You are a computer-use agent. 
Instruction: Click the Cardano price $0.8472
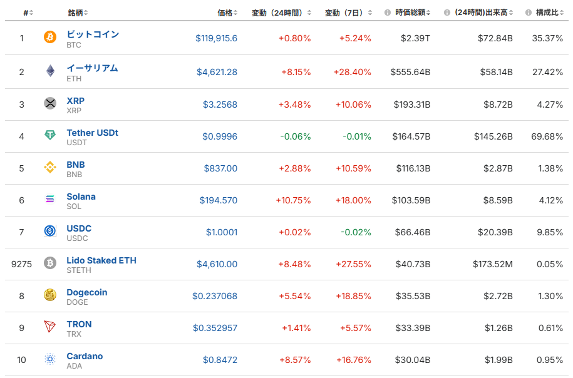click(220, 360)
